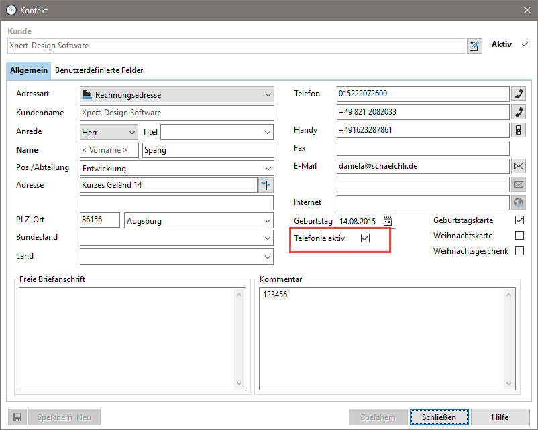Uncheck the Aktiv checkbox
Viewport: 538px width, 430px height.
click(525, 44)
